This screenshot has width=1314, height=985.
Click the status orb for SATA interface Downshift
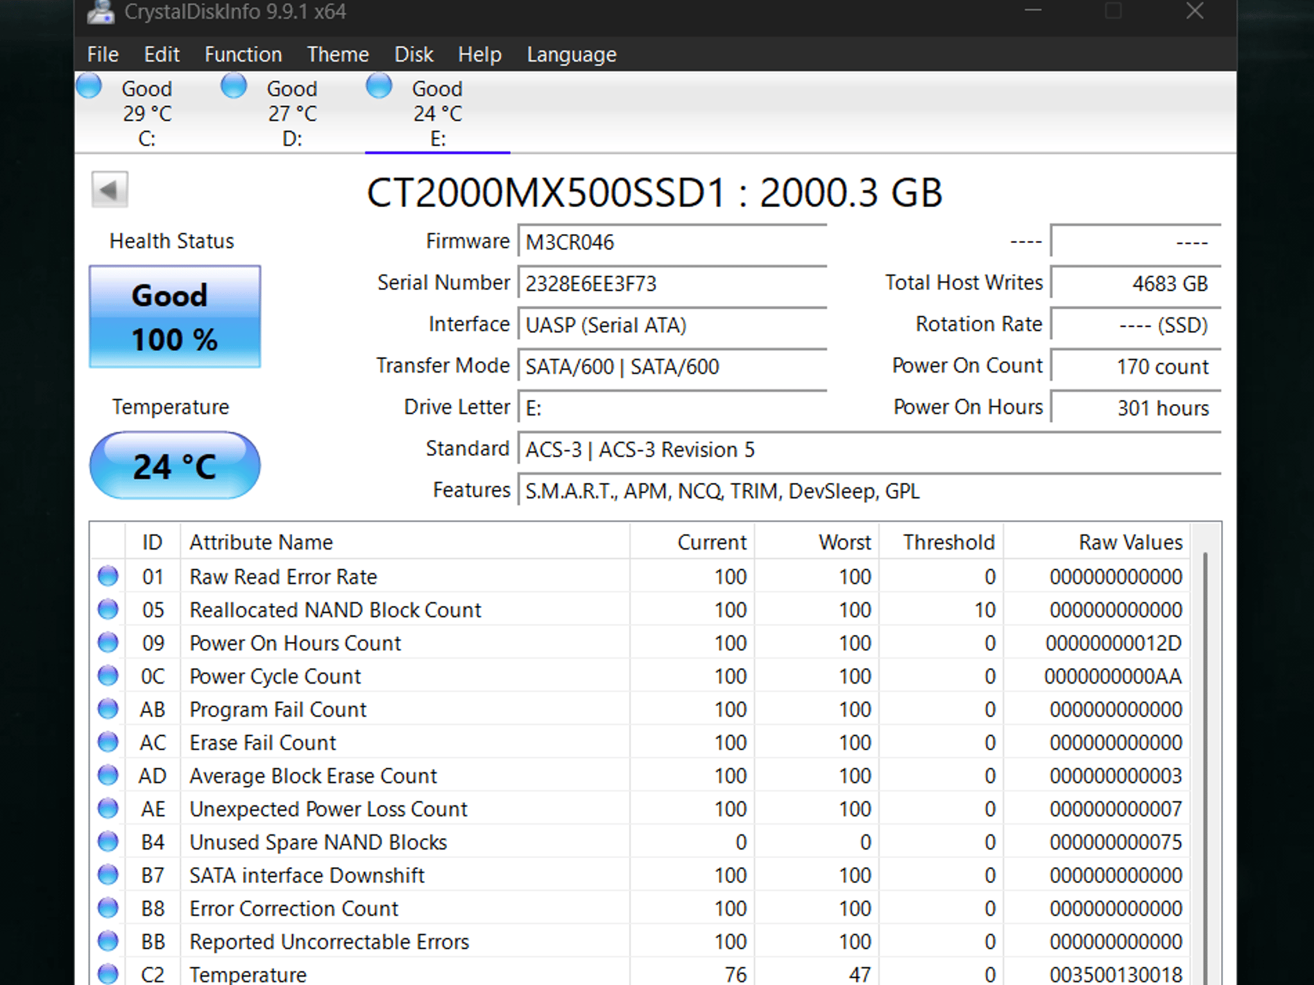click(x=108, y=875)
